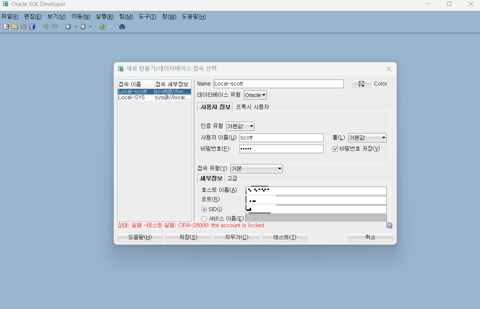Click the SID input field
Screen dimensions: 480x309
(x=316, y=209)
